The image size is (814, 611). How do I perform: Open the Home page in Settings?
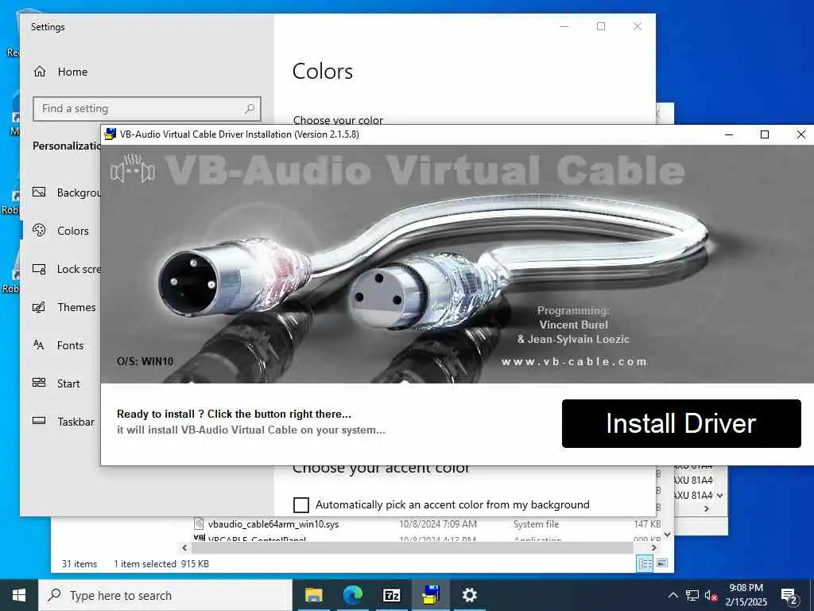point(60,72)
